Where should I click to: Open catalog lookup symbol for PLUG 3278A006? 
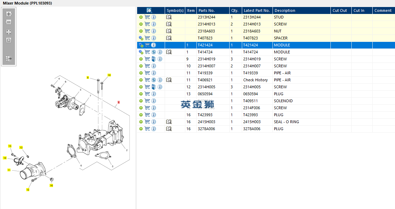click(x=169, y=129)
